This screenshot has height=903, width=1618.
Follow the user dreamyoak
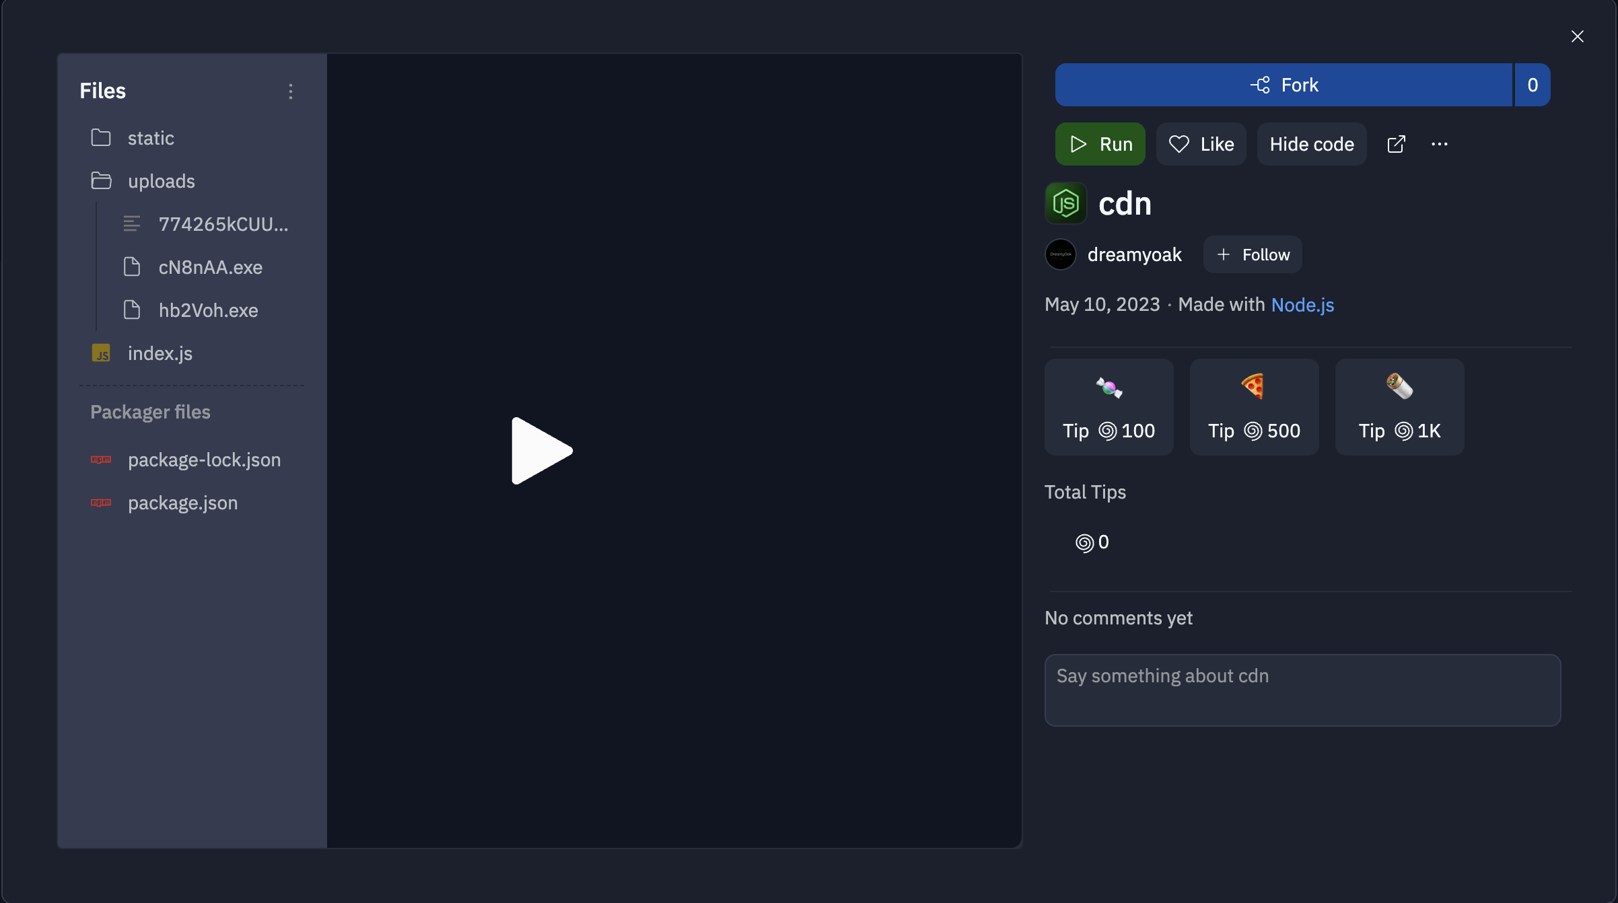coord(1253,254)
